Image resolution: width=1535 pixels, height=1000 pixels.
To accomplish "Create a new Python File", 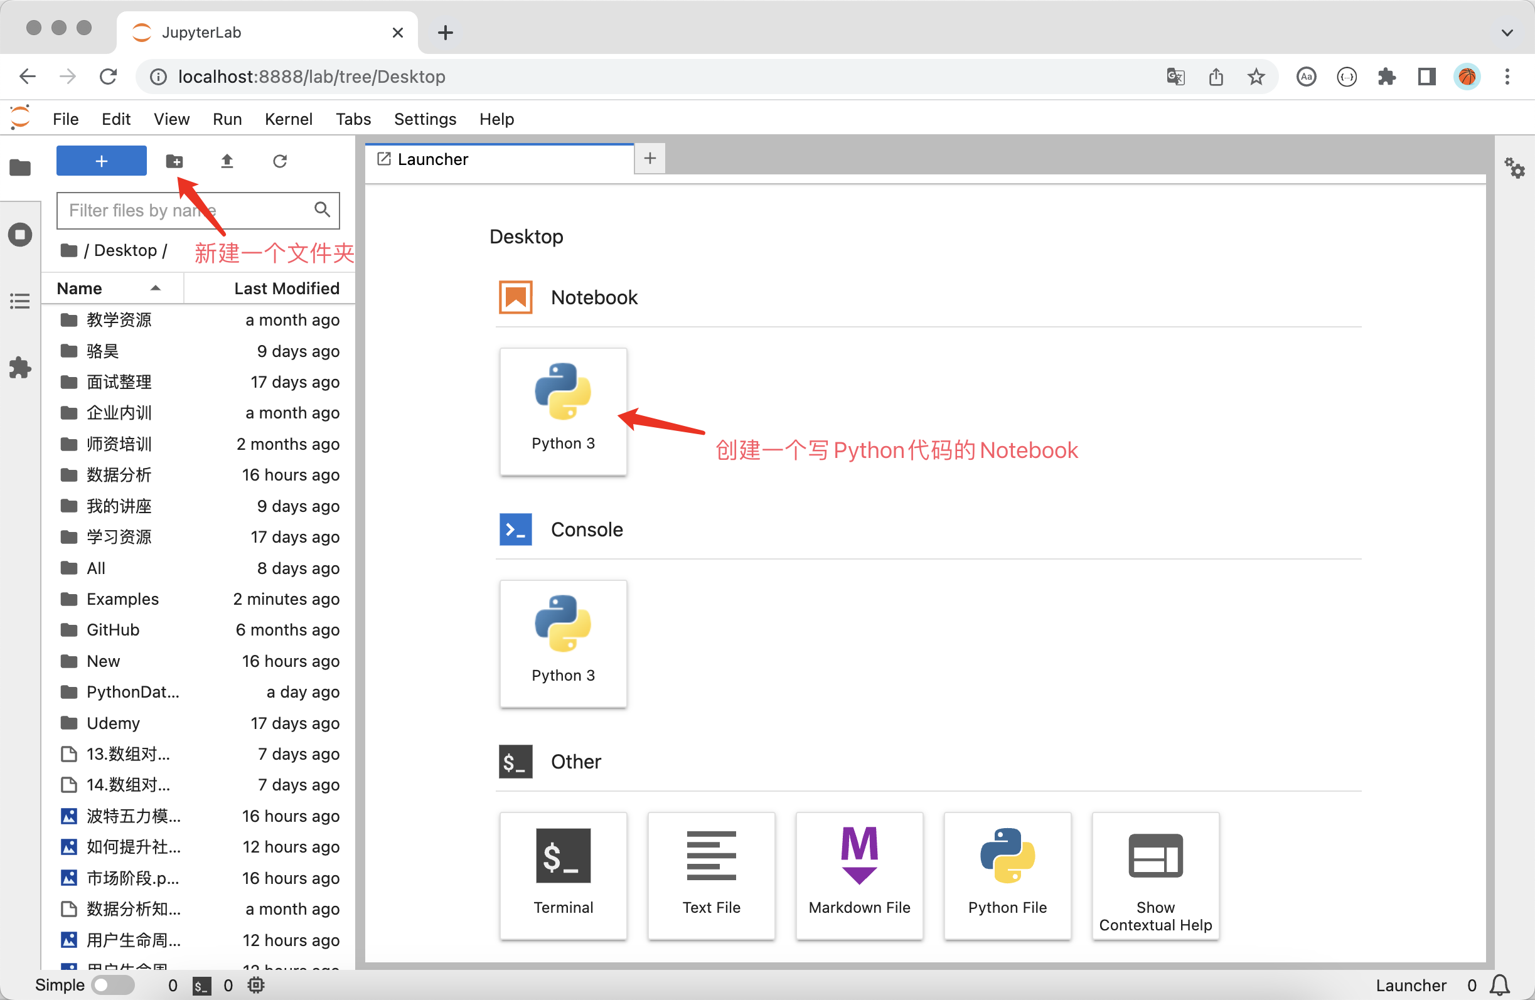I will (x=1007, y=875).
